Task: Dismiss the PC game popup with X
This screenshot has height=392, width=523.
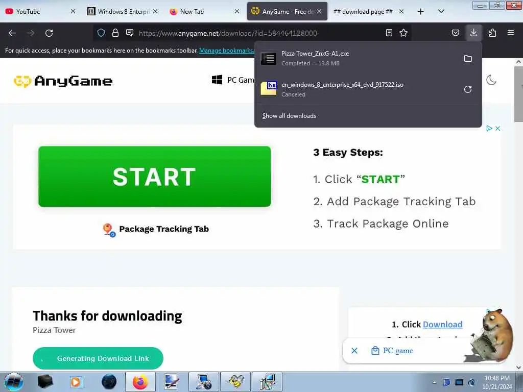Action: tap(354, 351)
